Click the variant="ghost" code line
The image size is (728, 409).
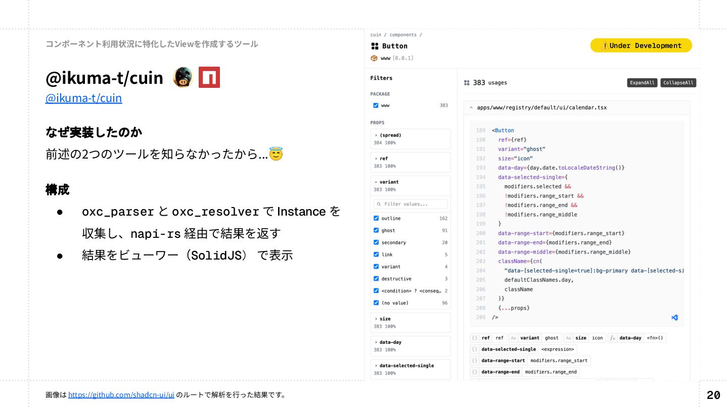522,149
